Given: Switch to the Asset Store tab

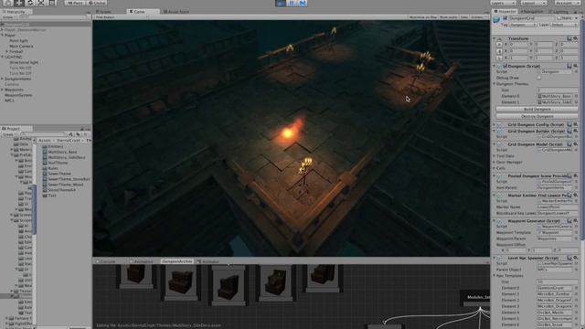Looking at the screenshot, I should tap(176, 12).
